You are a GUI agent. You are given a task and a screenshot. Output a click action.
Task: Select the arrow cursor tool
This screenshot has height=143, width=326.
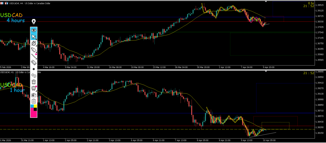(34, 37)
